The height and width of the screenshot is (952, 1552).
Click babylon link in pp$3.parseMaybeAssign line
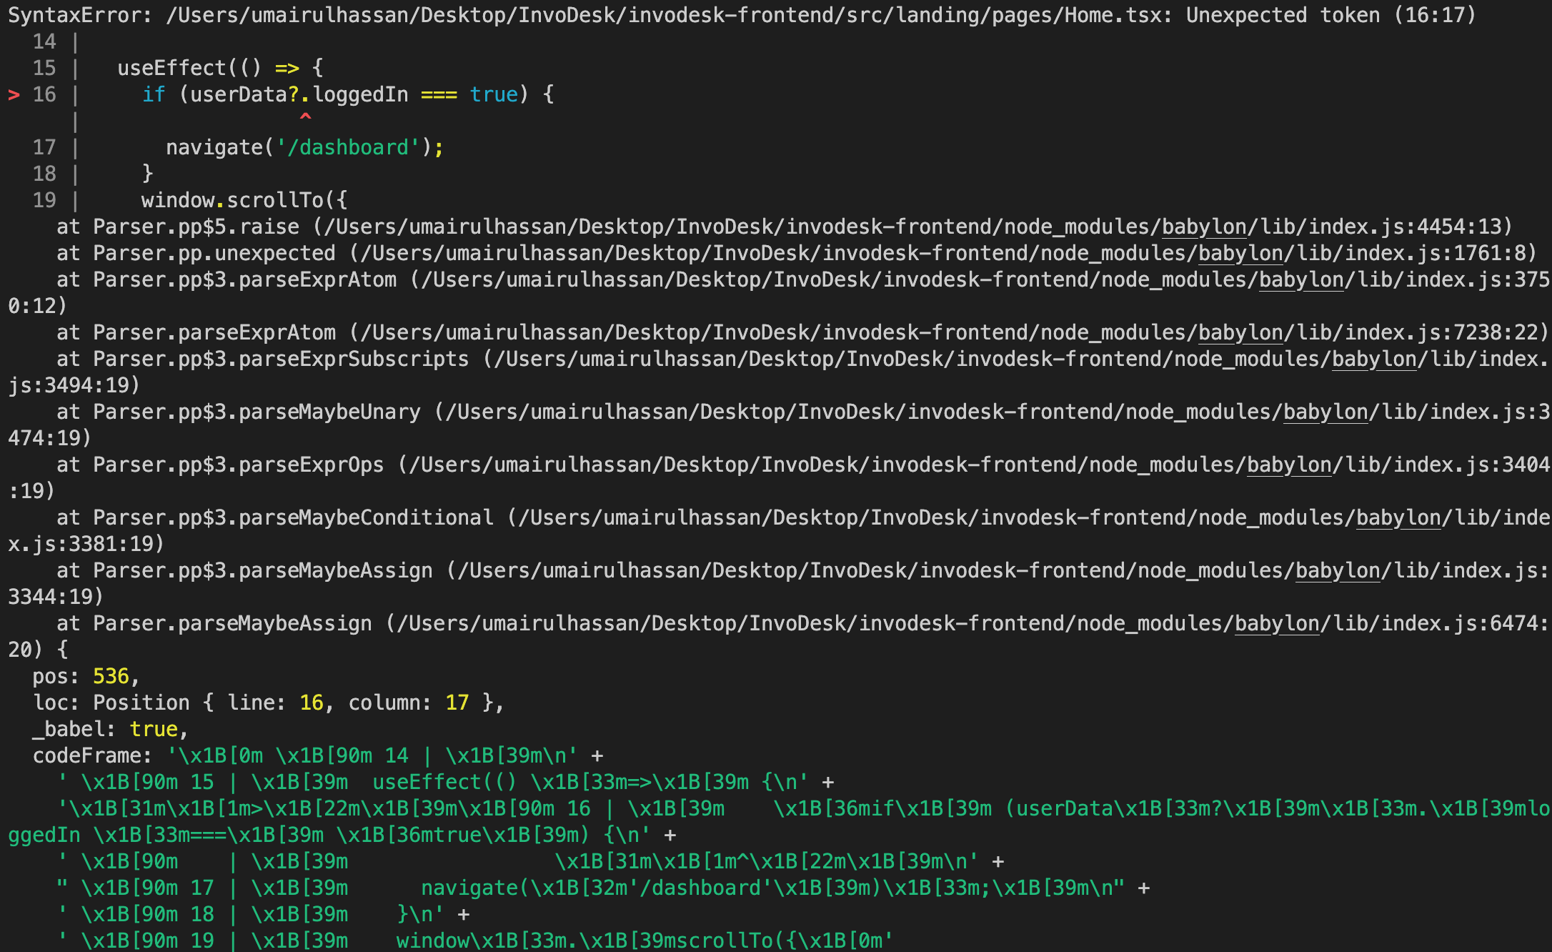tap(1338, 571)
